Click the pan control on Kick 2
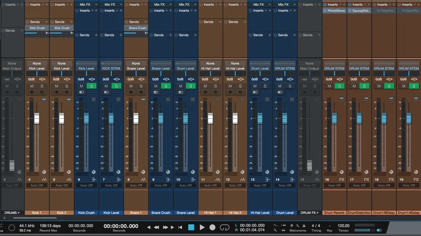Viewport: 421px width, 236px height. tap(62, 74)
